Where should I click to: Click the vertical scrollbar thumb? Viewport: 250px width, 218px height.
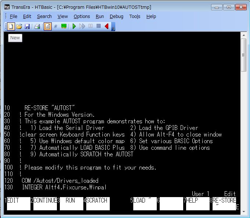(243, 55)
